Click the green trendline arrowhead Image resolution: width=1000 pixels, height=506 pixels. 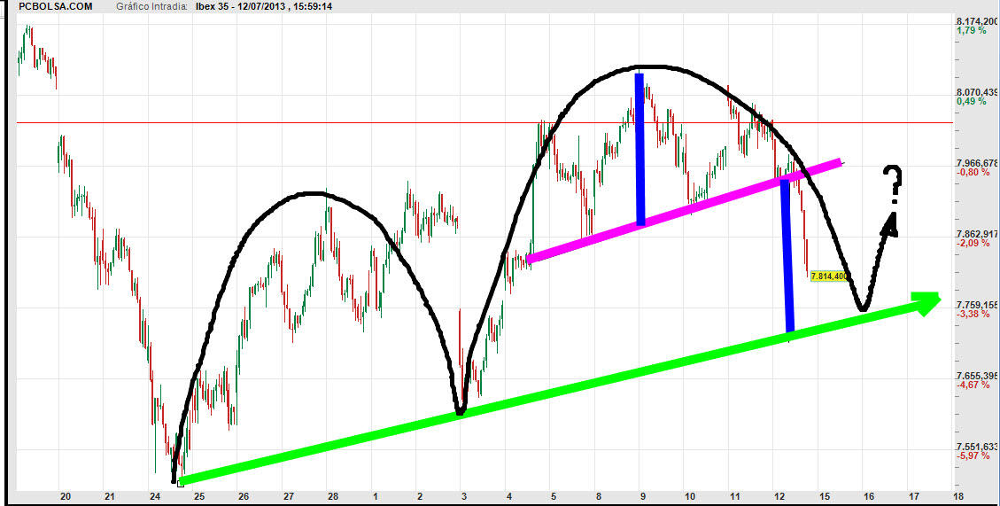pyautogui.click(x=926, y=302)
